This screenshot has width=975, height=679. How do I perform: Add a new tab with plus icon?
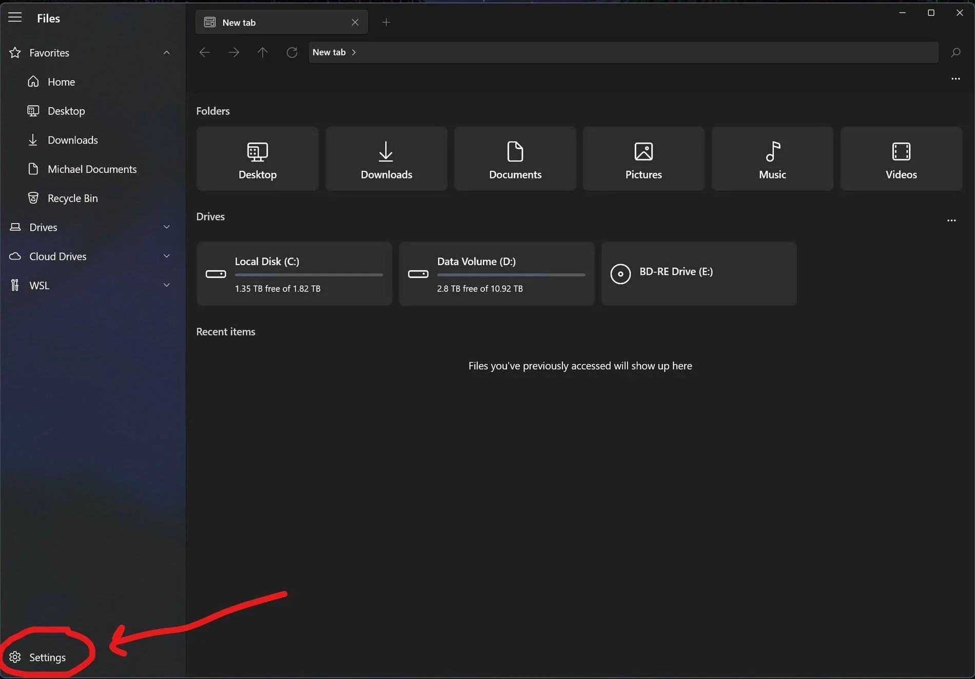(x=386, y=22)
